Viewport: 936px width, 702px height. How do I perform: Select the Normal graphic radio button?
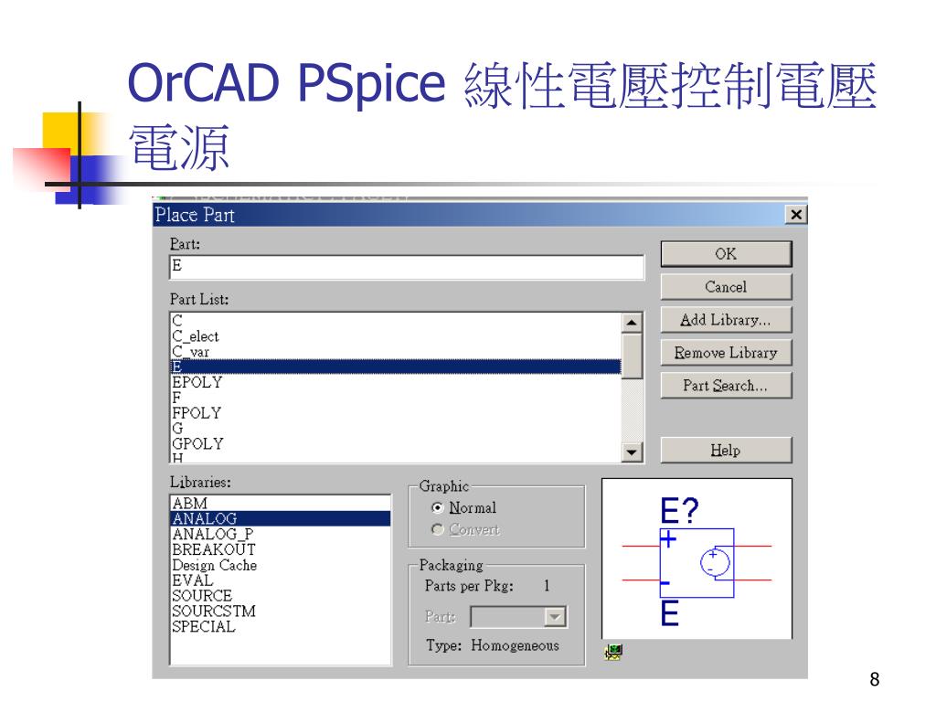click(x=438, y=508)
